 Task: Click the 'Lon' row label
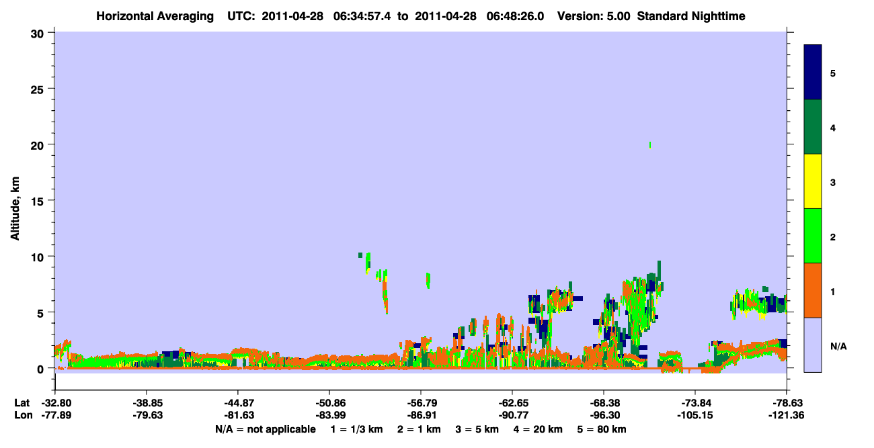pos(23,415)
